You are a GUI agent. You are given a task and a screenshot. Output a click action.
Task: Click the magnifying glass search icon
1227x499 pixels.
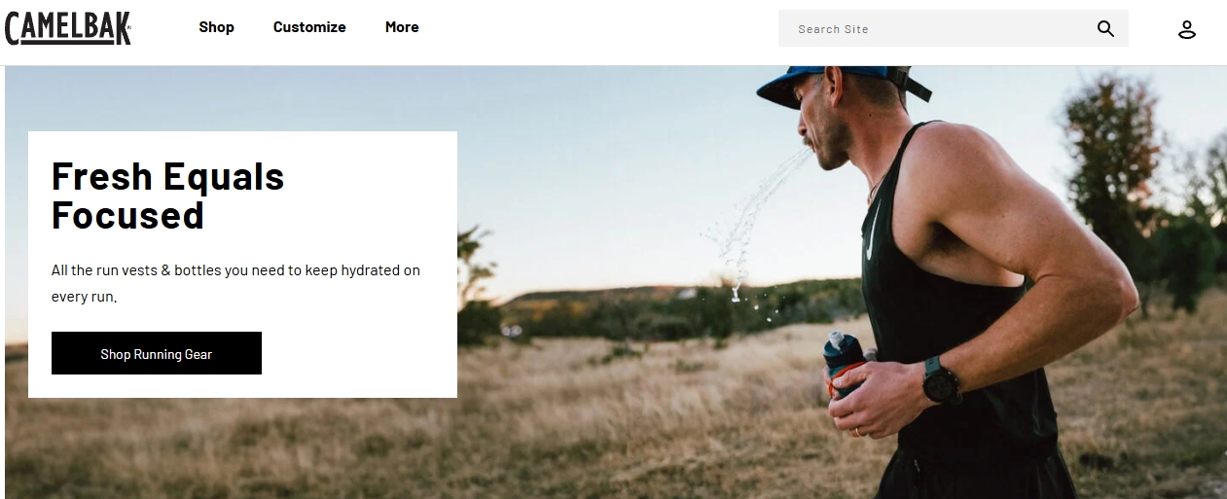(1105, 28)
